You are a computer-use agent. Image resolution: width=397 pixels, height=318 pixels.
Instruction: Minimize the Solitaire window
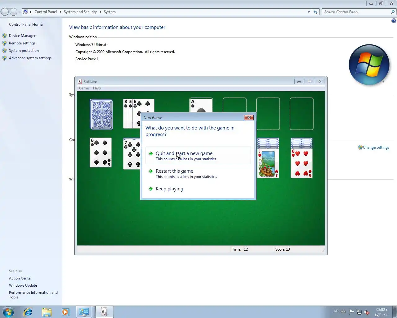pos(299,82)
